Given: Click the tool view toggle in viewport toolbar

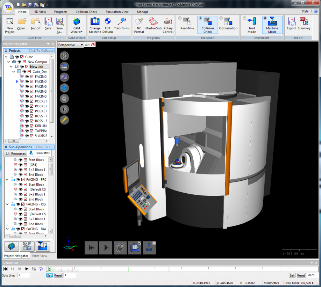Looking at the screenshot, I should point(149,248).
